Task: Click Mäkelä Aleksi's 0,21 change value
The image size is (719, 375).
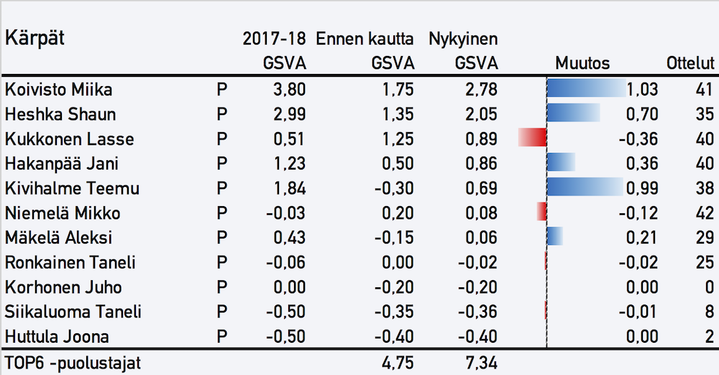Action: coord(643,237)
